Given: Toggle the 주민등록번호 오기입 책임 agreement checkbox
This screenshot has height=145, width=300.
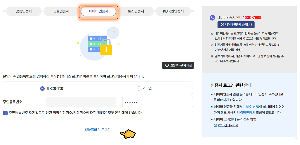Looking at the screenshot, I should coord(5,113).
